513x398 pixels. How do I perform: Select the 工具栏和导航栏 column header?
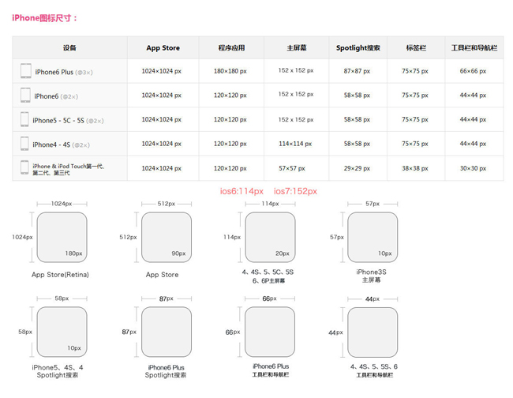474,48
